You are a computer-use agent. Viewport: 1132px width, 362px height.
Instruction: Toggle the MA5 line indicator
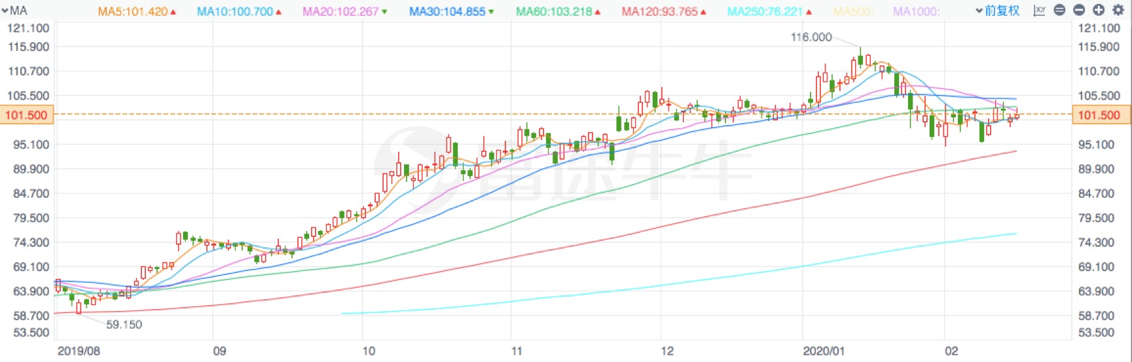point(136,12)
